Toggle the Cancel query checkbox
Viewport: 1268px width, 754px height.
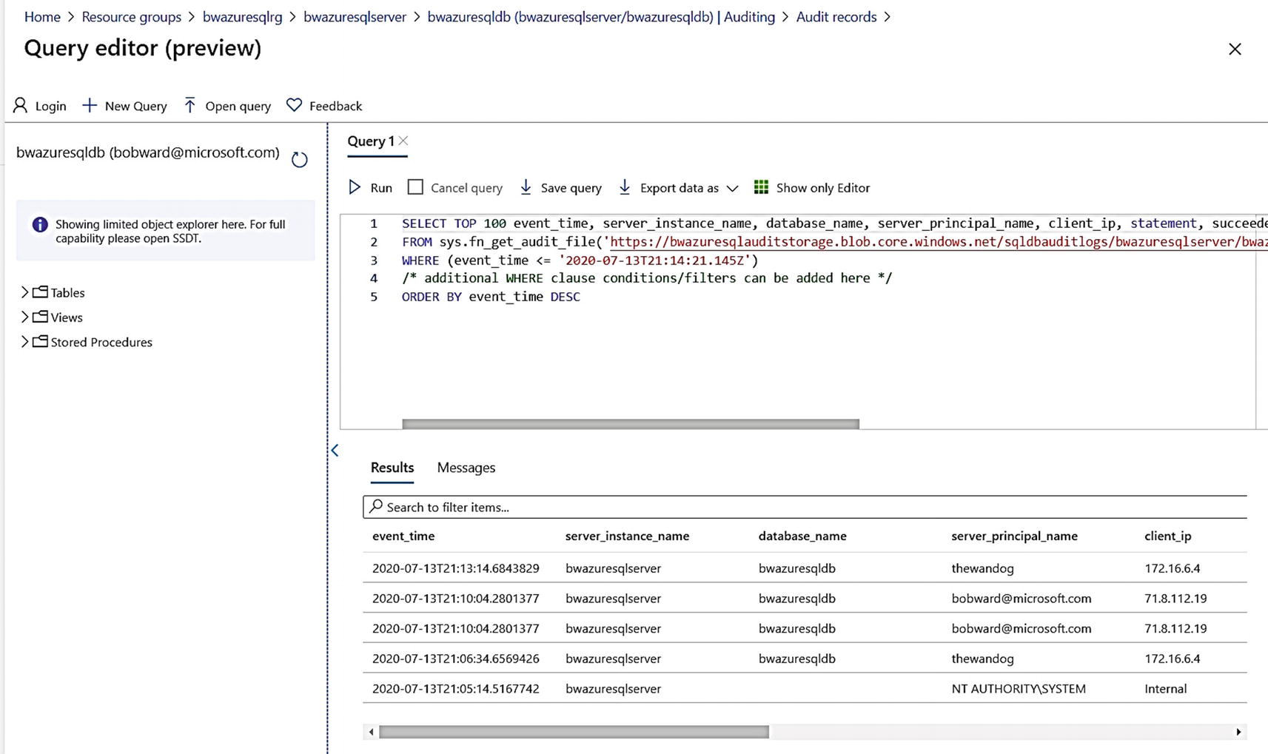pyautogui.click(x=415, y=187)
